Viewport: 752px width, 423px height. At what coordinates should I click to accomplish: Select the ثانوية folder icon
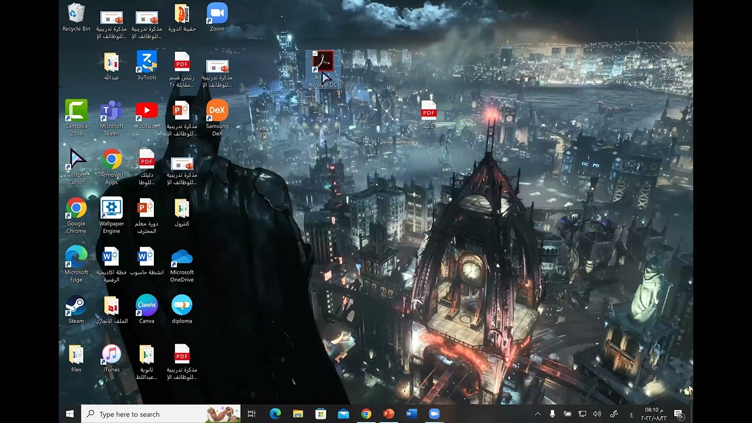[x=147, y=362]
